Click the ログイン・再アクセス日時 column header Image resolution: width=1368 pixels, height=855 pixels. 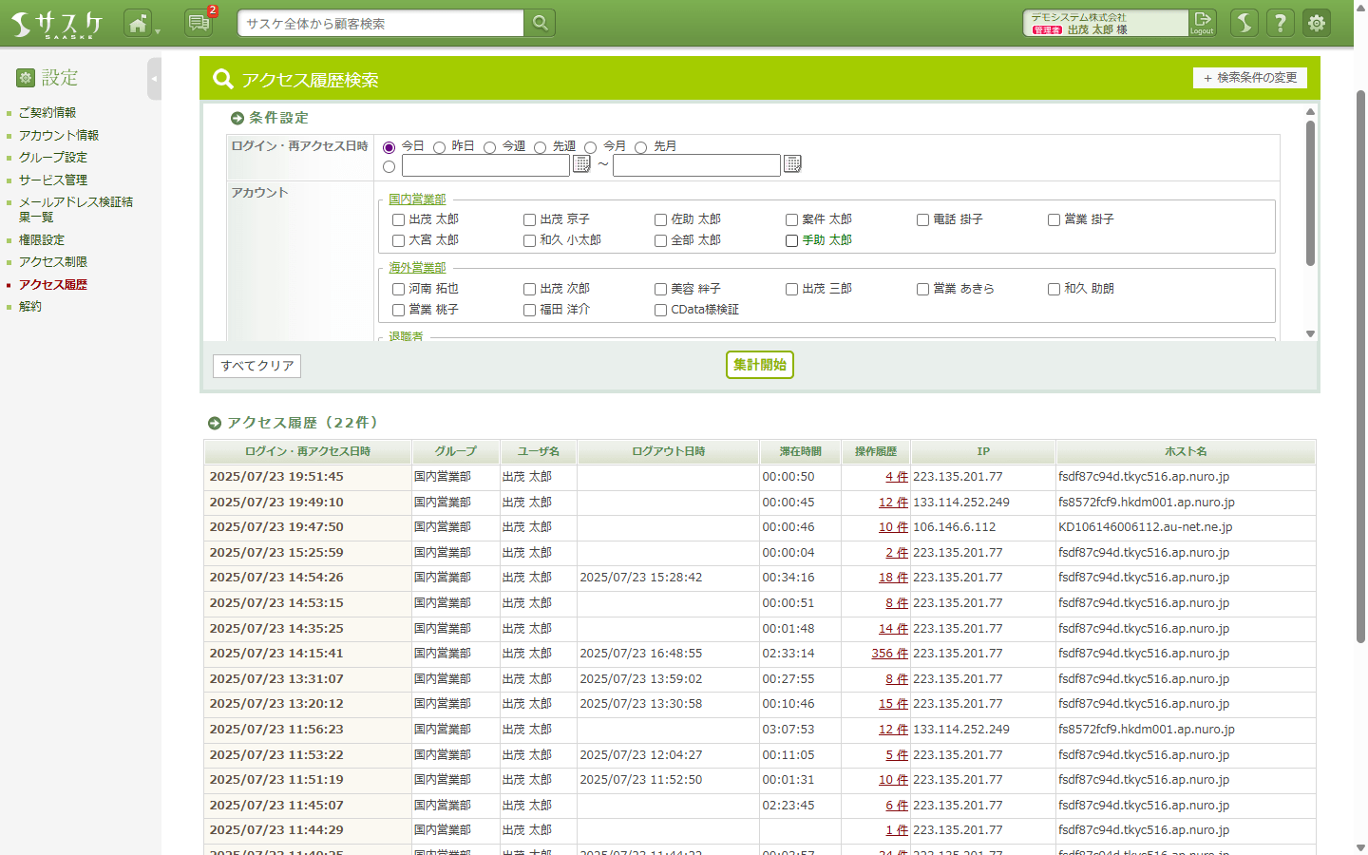pos(308,451)
